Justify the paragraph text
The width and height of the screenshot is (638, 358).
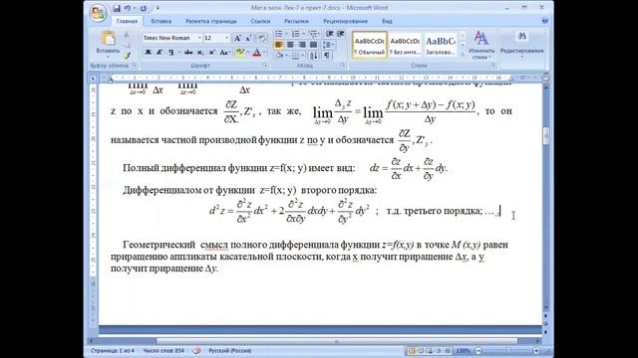313,45
